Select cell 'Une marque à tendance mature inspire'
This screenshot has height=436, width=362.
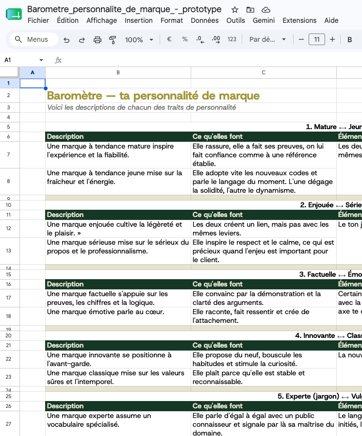point(118,155)
